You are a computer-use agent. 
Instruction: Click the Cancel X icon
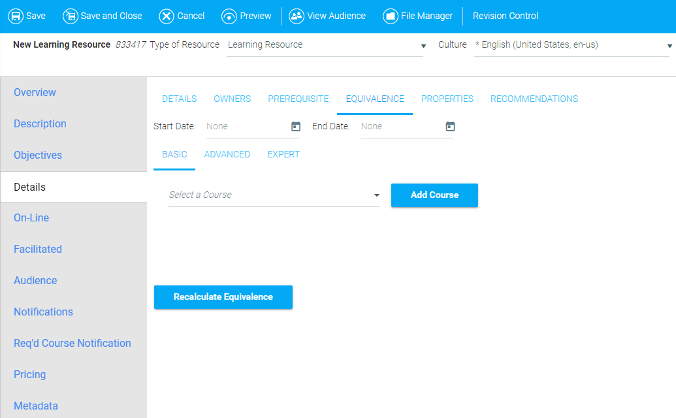click(167, 16)
